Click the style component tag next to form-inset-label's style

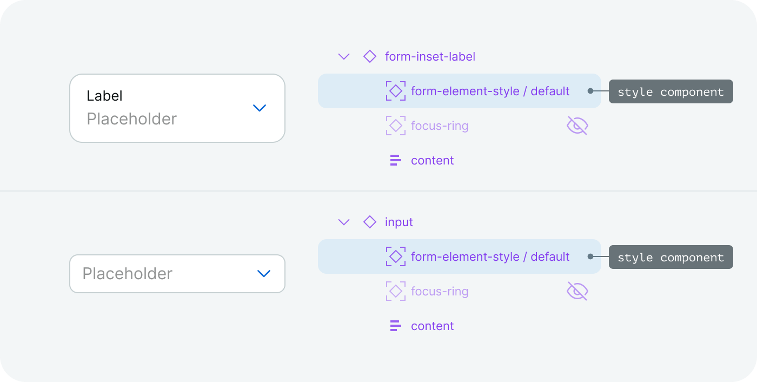(x=670, y=91)
